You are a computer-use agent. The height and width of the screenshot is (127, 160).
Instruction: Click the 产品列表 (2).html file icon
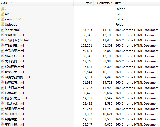pyautogui.click(x=2, y=40)
